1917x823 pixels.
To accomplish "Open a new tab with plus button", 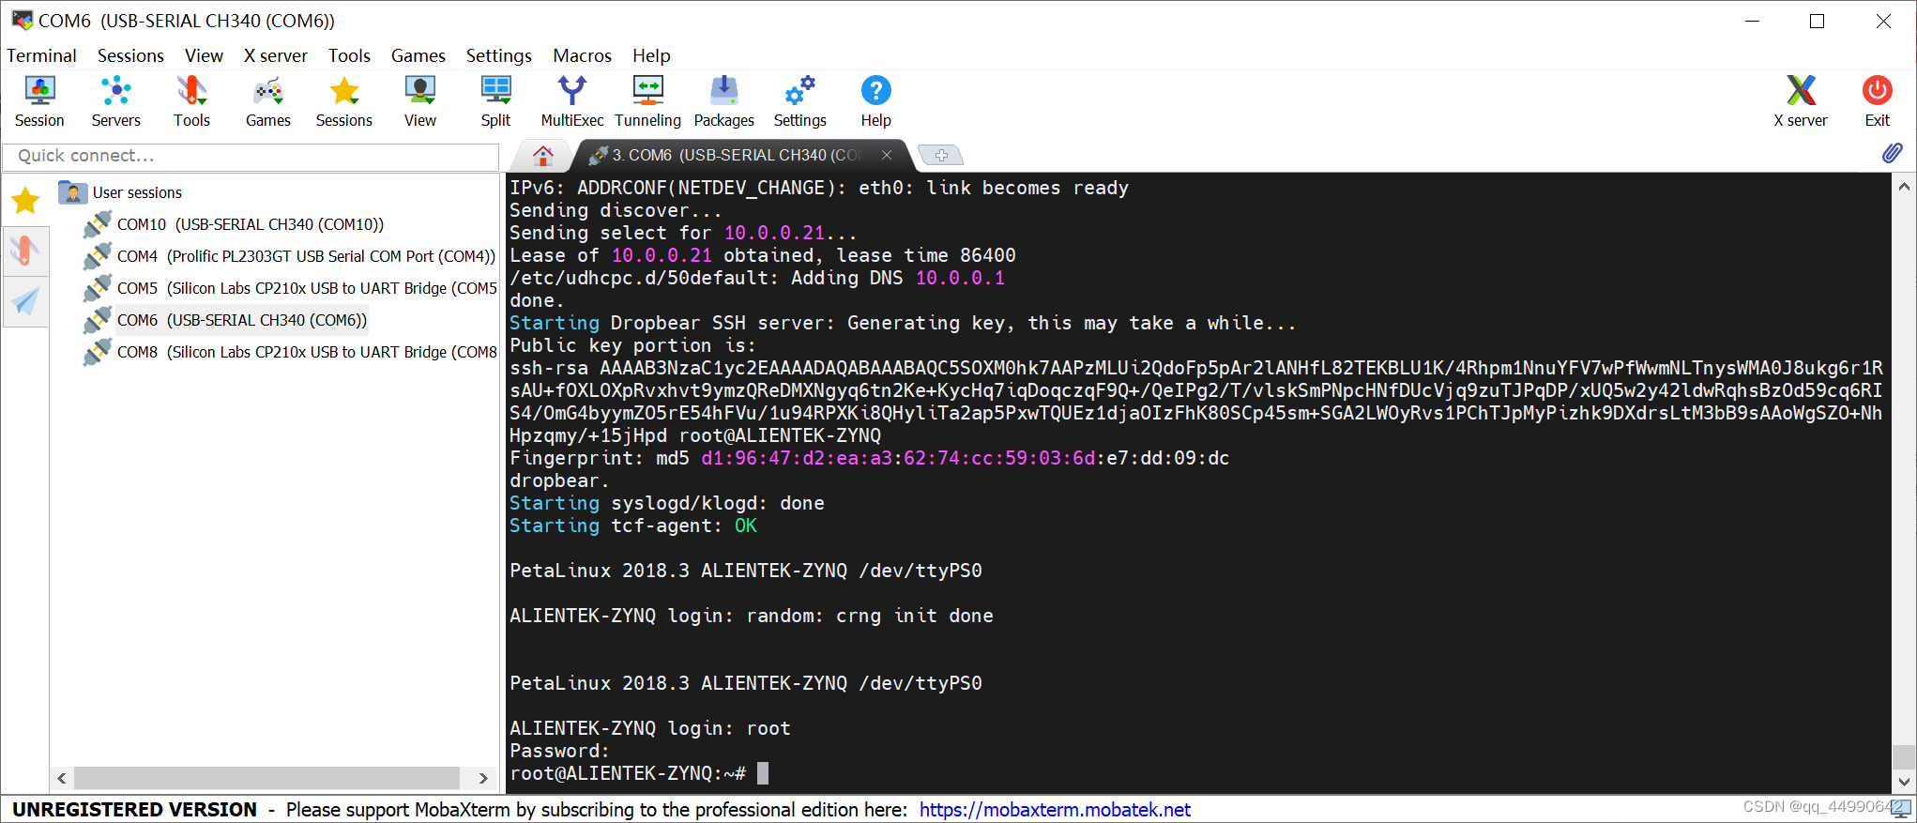I will (941, 155).
